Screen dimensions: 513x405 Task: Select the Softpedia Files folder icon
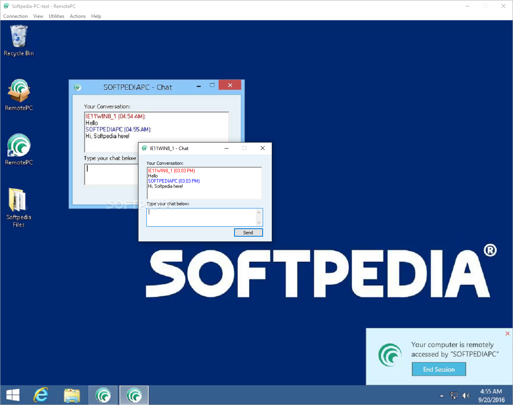tap(19, 208)
